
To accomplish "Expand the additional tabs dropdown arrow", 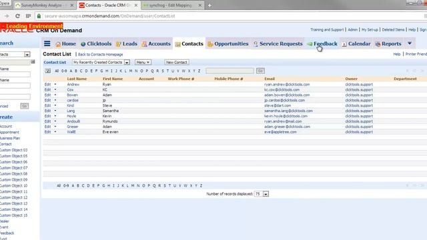I will pos(410,43).
